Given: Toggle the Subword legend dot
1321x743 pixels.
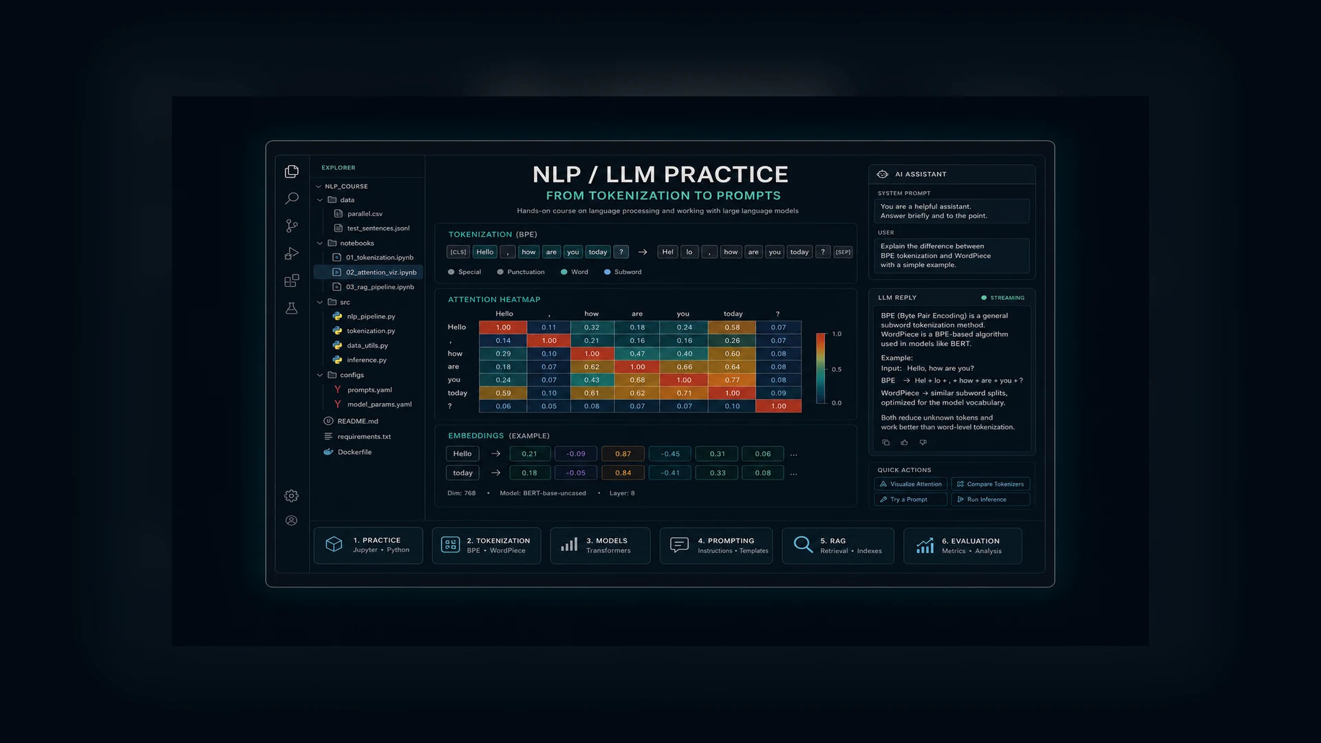Looking at the screenshot, I should [x=608, y=272].
